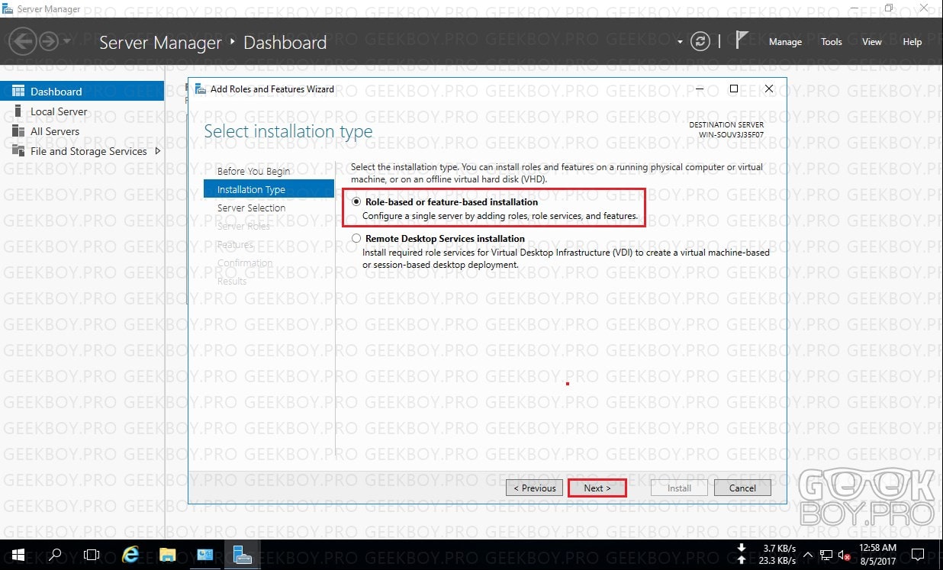Viewport: 943px width, 570px height.
Task: Open the notifications flag icon
Action: pos(742,41)
